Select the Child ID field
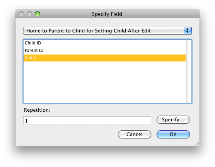The image size is (215, 167). 104,43
